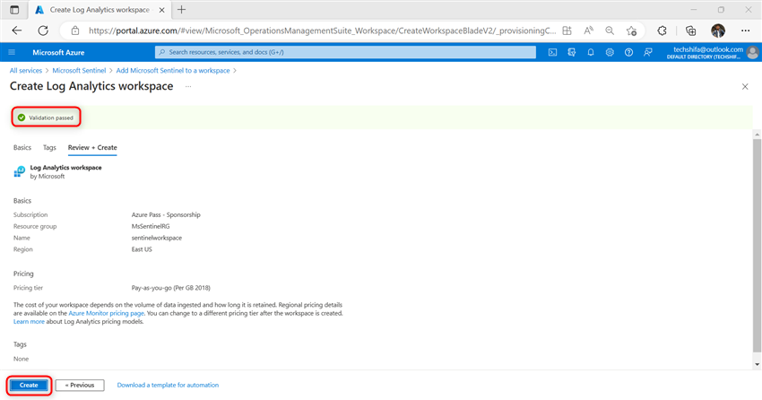Open the feedback icon in Azure header
Image resolution: width=762 pixels, height=400 pixels.
(648, 52)
